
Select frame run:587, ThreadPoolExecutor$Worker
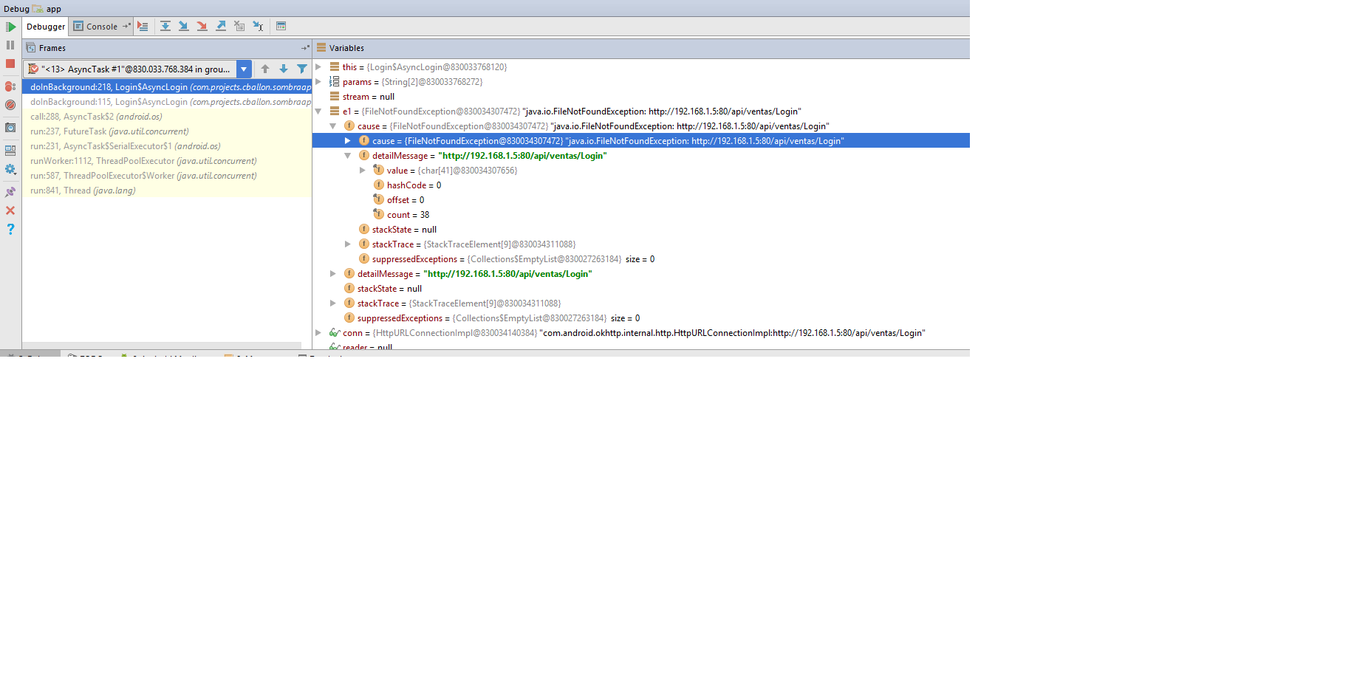[167, 176]
